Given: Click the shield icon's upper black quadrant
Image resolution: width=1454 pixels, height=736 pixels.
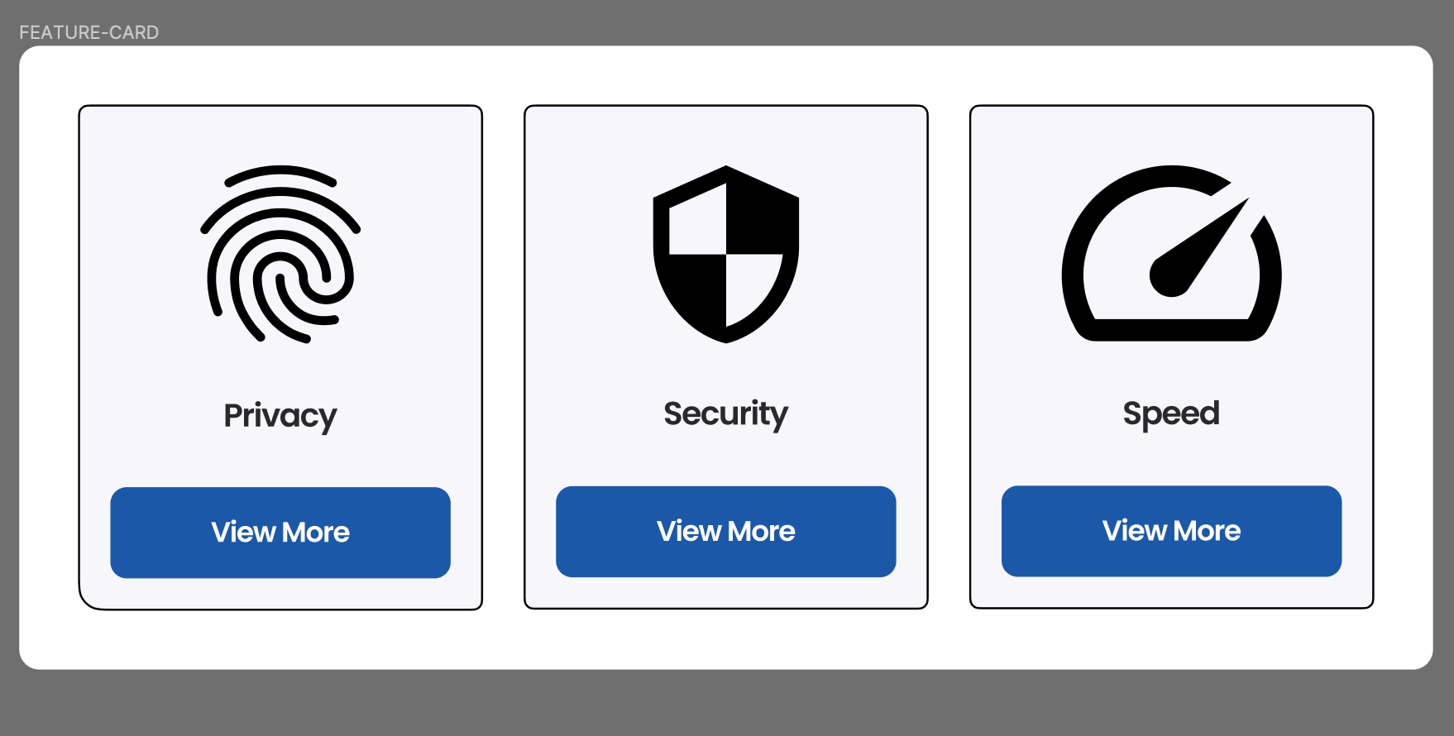Looking at the screenshot, I should 761,217.
